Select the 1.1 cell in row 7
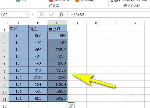This screenshot has width=150, height=108. [19, 70]
